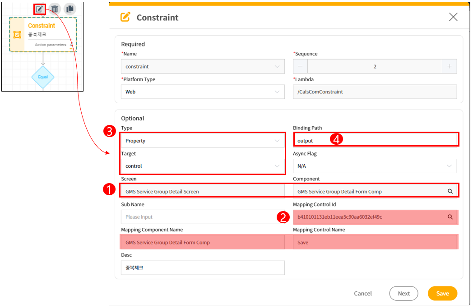This screenshot has height=308, width=473.
Task: Click search icon in Component field
Action: click(450, 191)
